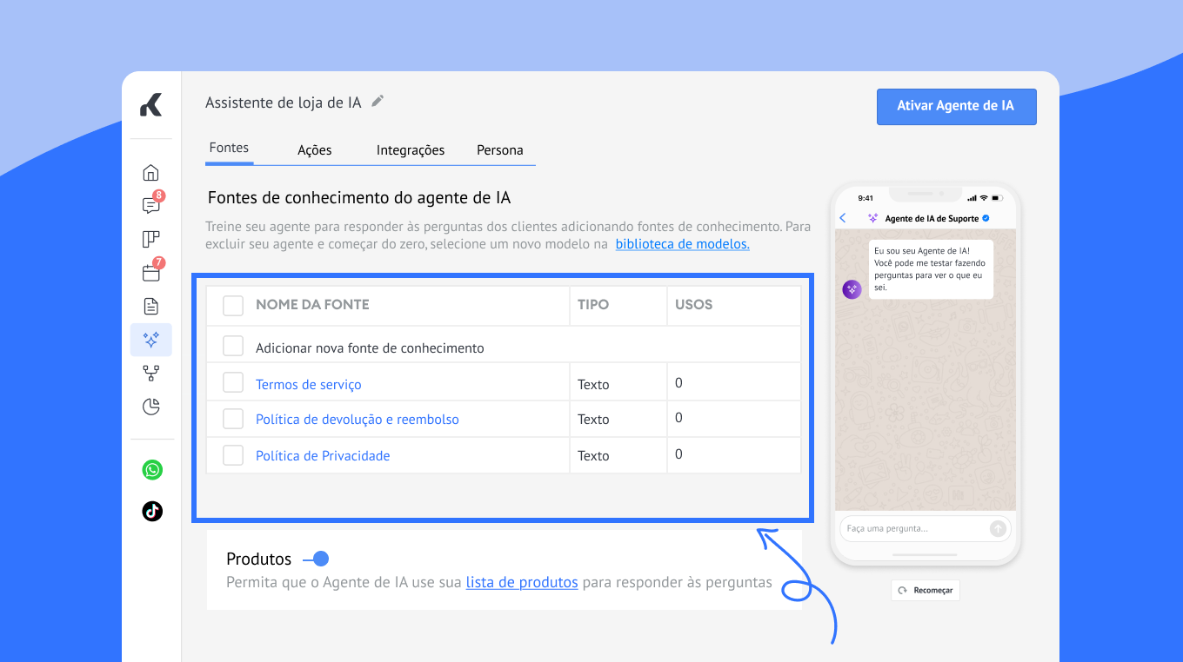The width and height of the screenshot is (1183, 662).
Task: Click the Faça uma pergunta input field
Action: 913,528
